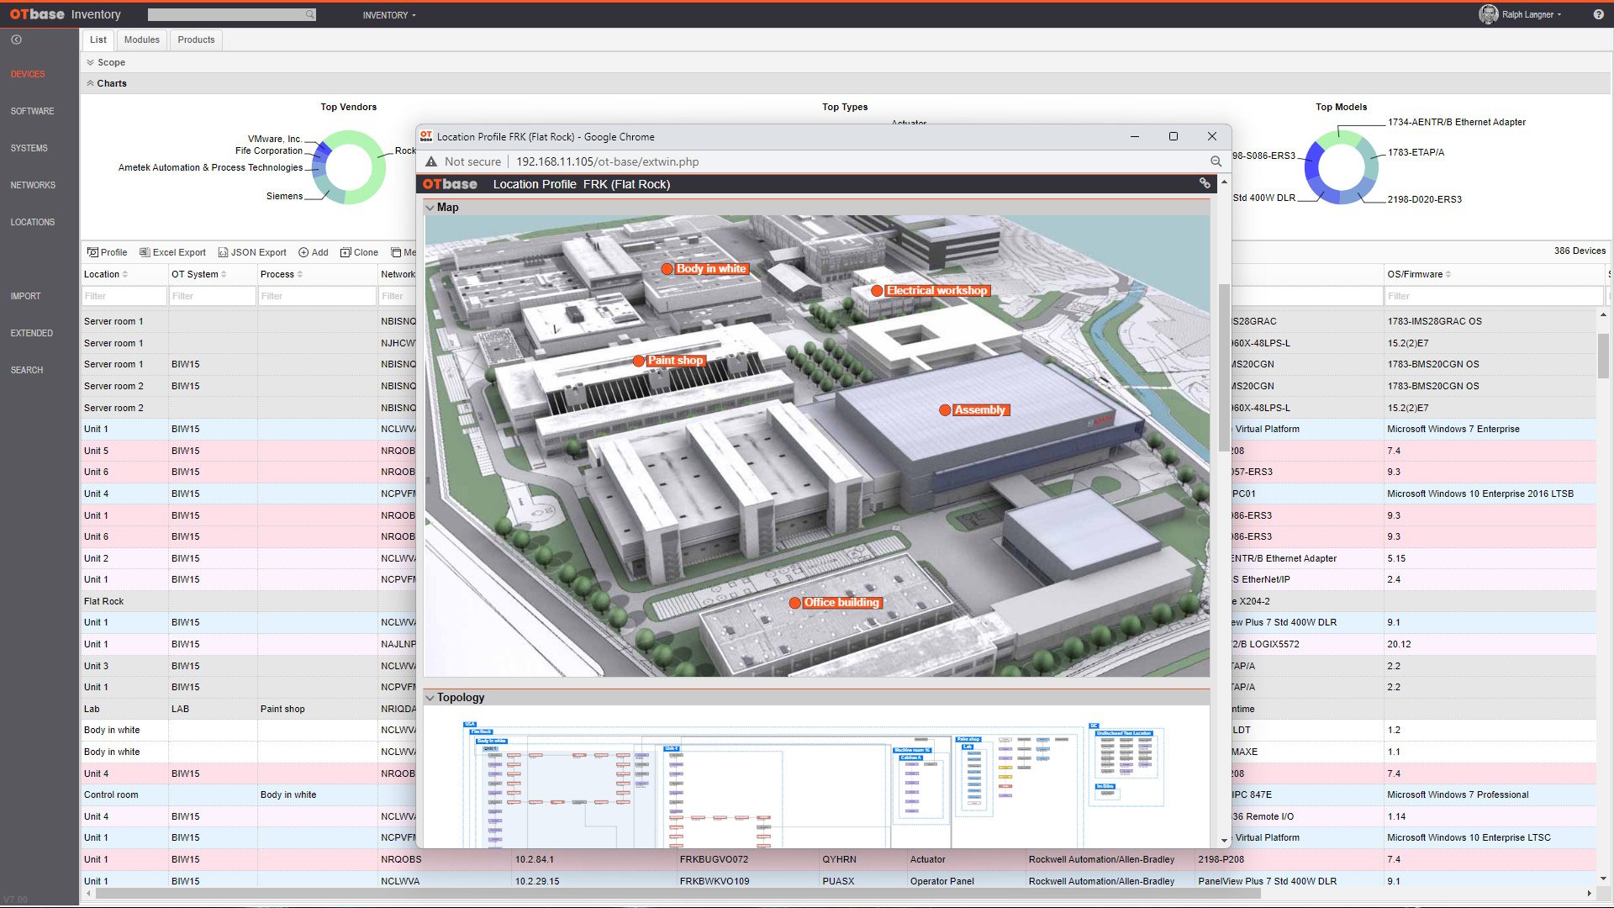The width and height of the screenshot is (1614, 908).
Task: Switch to the Products tab
Action: coord(196,40)
